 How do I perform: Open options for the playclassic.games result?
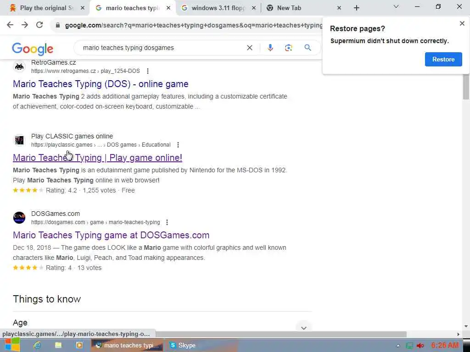click(178, 145)
